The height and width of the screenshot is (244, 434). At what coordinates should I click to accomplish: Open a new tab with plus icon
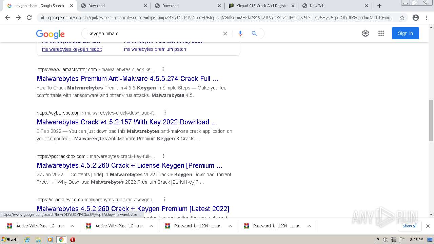tap(379, 6)
